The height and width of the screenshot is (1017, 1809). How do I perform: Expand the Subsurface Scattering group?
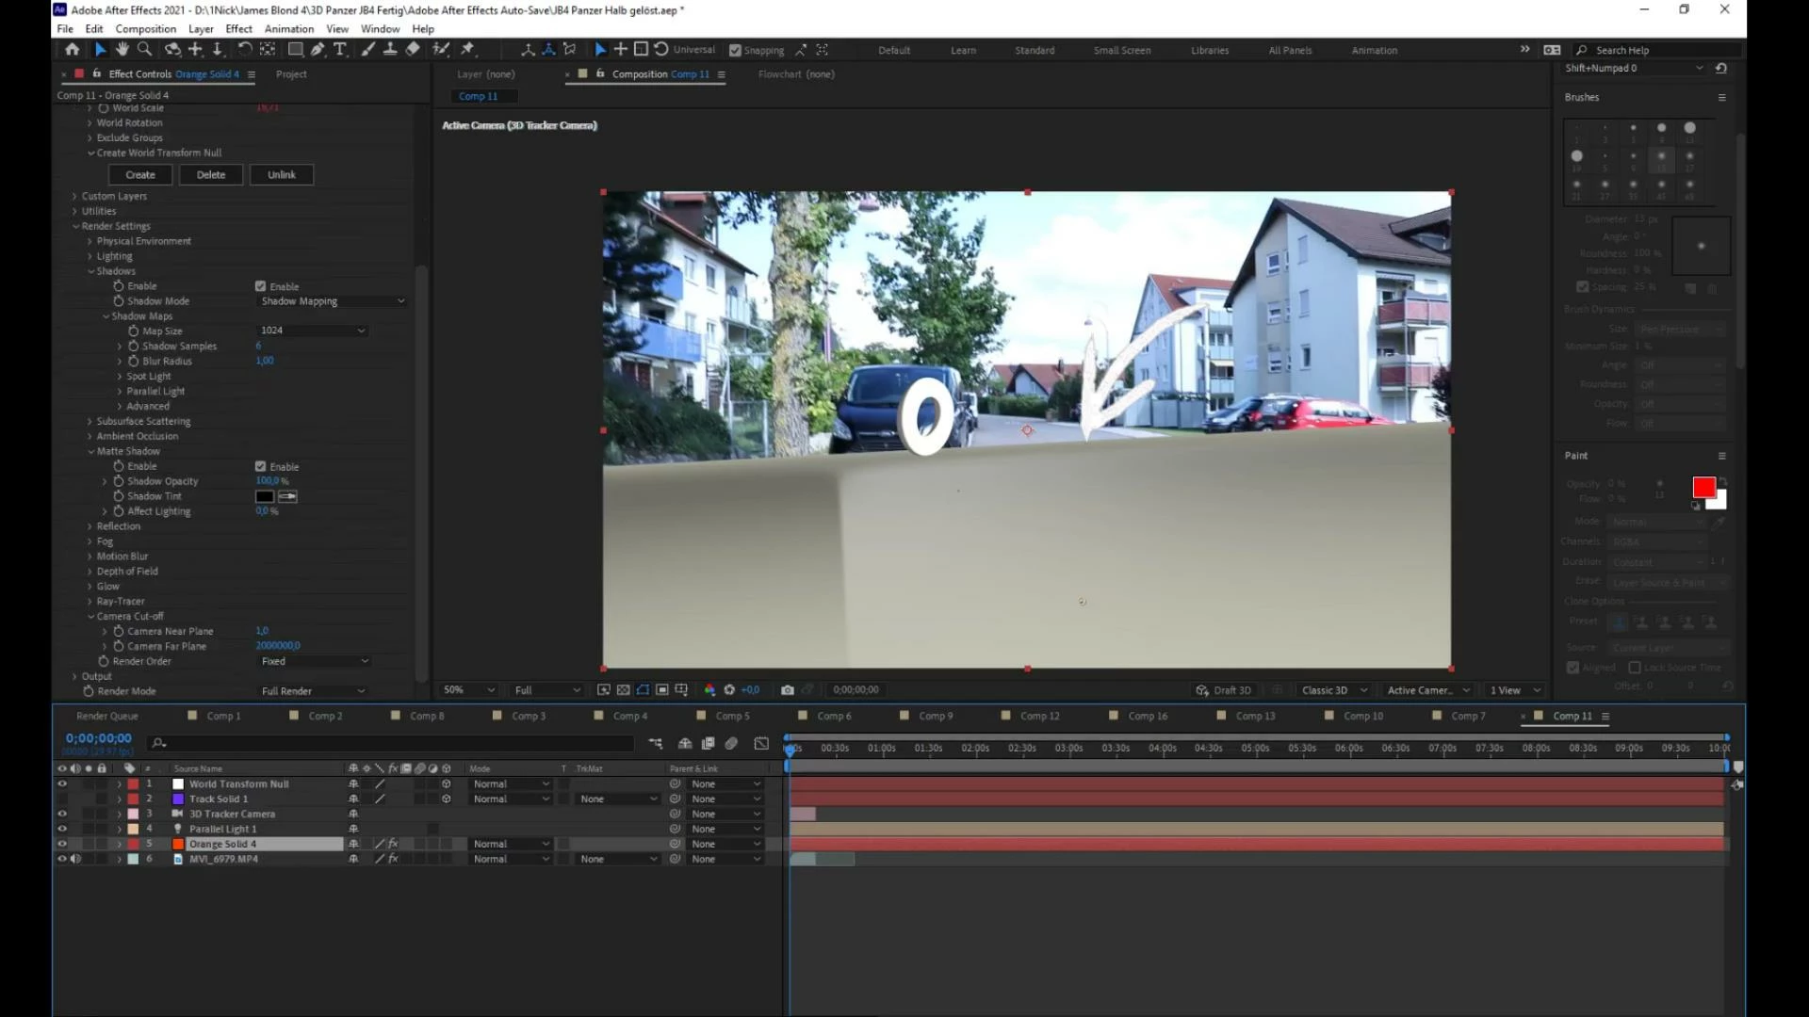90,422
